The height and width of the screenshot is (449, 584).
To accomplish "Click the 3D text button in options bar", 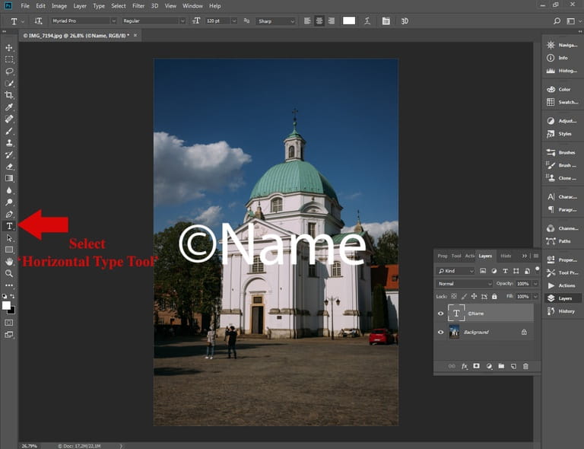I will 405,21.
